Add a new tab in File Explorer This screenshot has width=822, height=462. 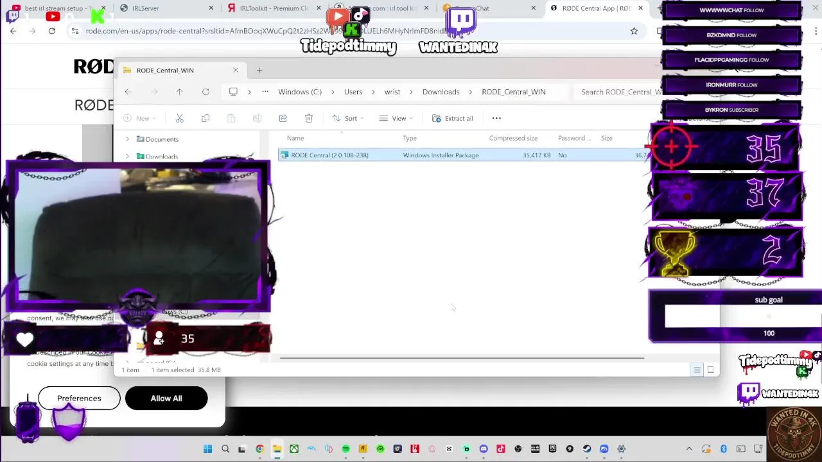[259, 70]
